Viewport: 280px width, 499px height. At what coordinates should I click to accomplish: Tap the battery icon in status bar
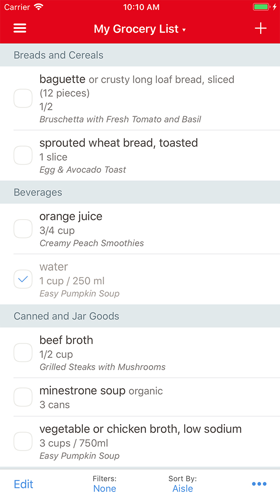[261, 7]
